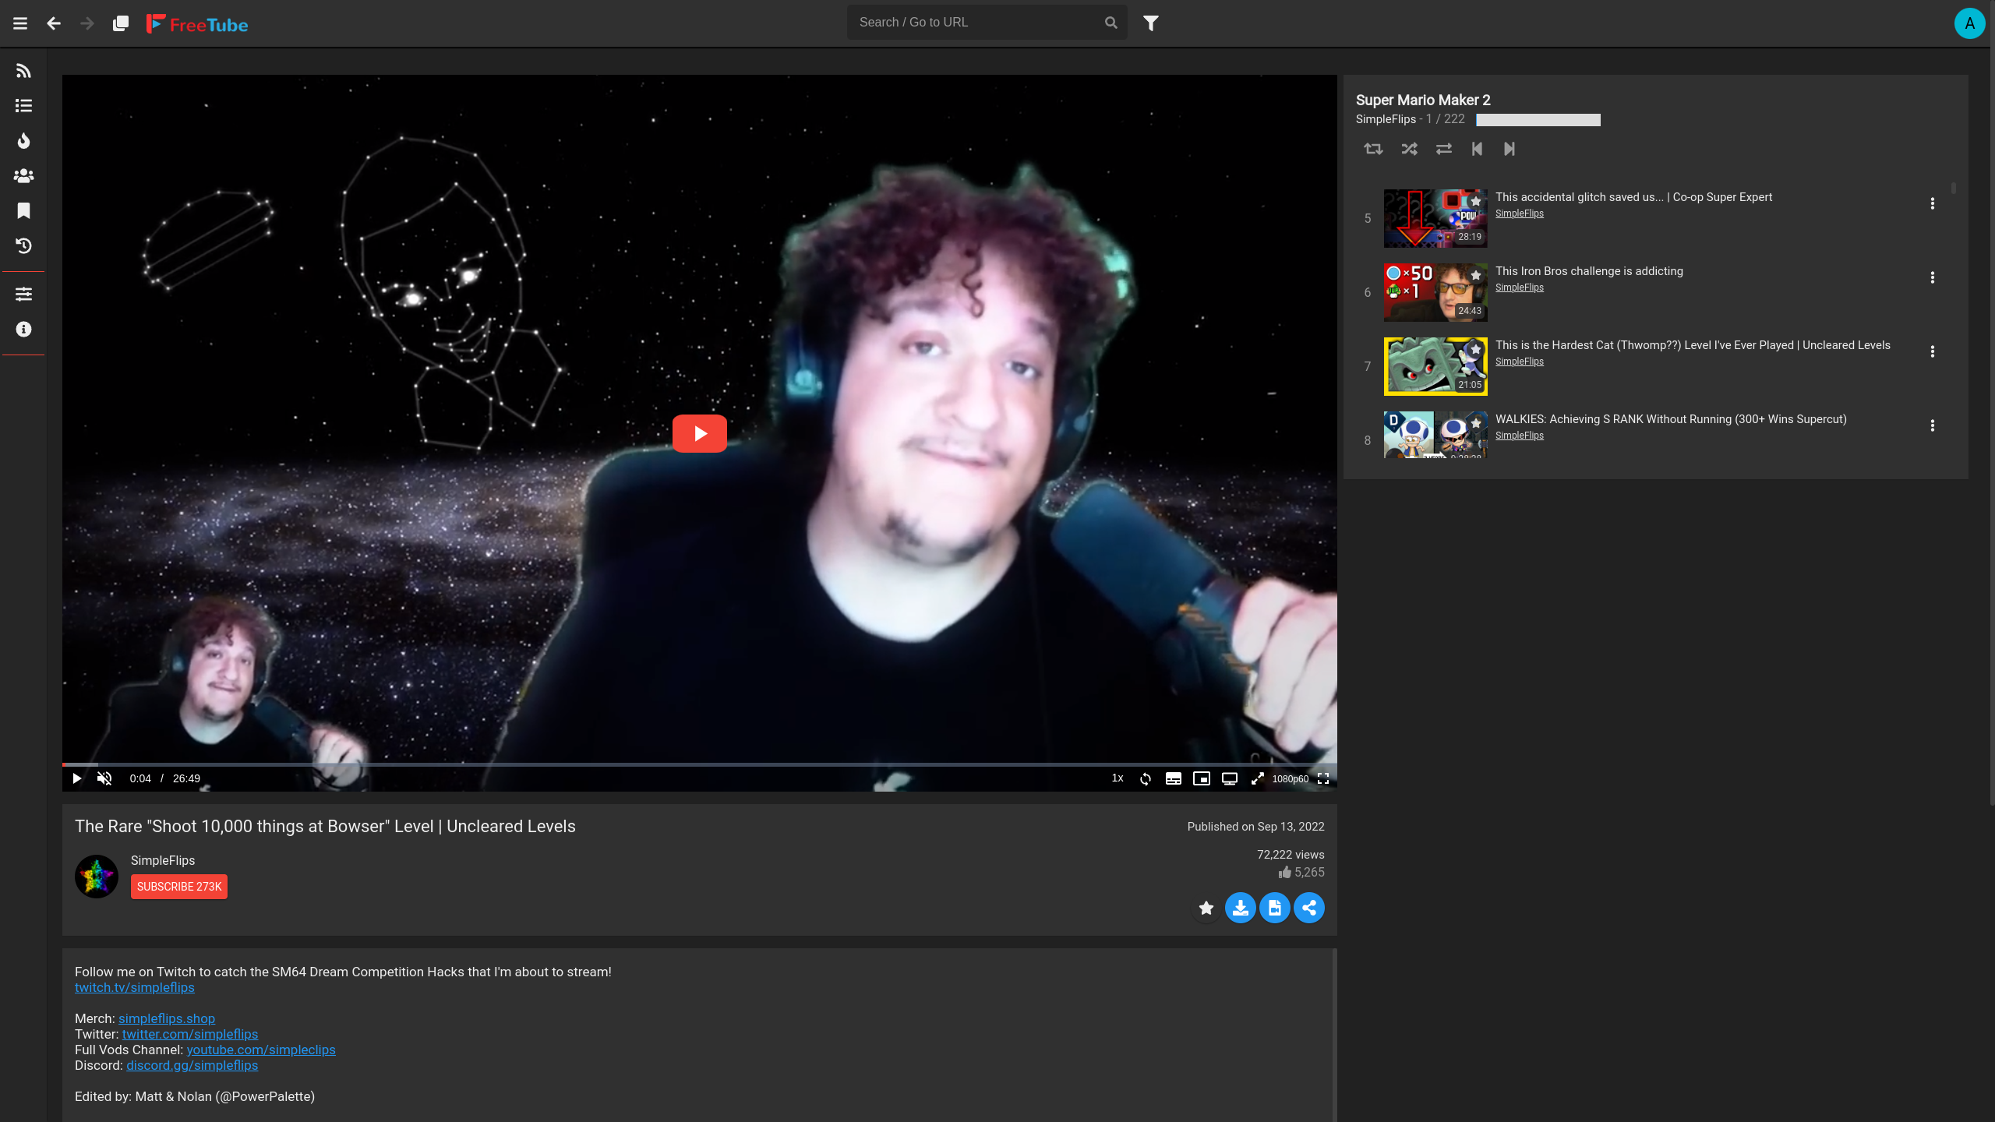
Task: Skip to previous playlist video
Action: click(1477, 149)
